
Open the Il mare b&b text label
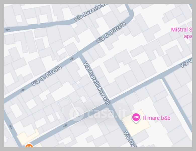[157, 118]
